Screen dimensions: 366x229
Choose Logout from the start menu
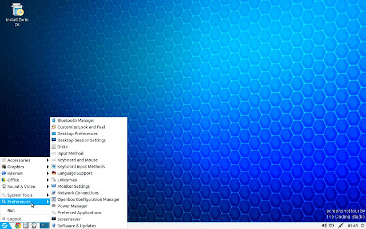coord(25,219)
